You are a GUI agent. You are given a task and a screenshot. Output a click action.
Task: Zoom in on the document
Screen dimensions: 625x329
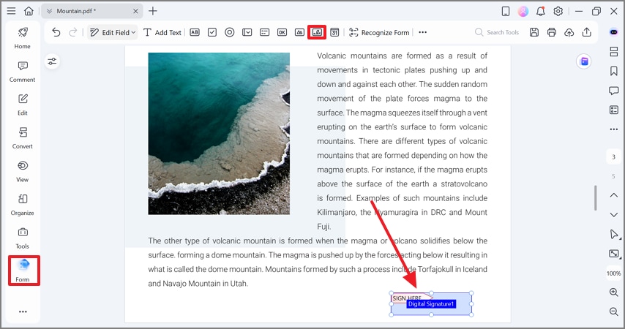click(614, 292)
